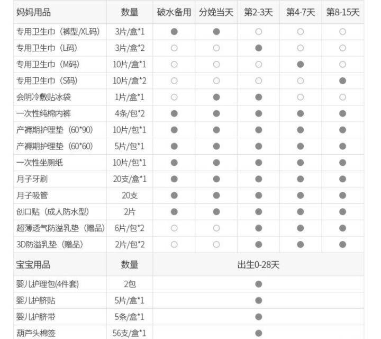381x339 pixels.
Task: Click quantity 3片/盒*2 for L码 pads
Action: (x=130, y=48)
